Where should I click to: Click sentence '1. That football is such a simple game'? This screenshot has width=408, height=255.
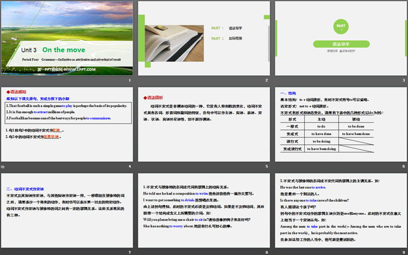tap(66, 106)
